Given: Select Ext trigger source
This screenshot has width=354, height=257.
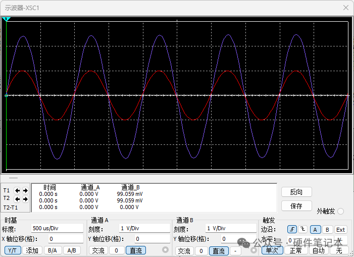Looking at the screenshot, I should coord(340,230).
